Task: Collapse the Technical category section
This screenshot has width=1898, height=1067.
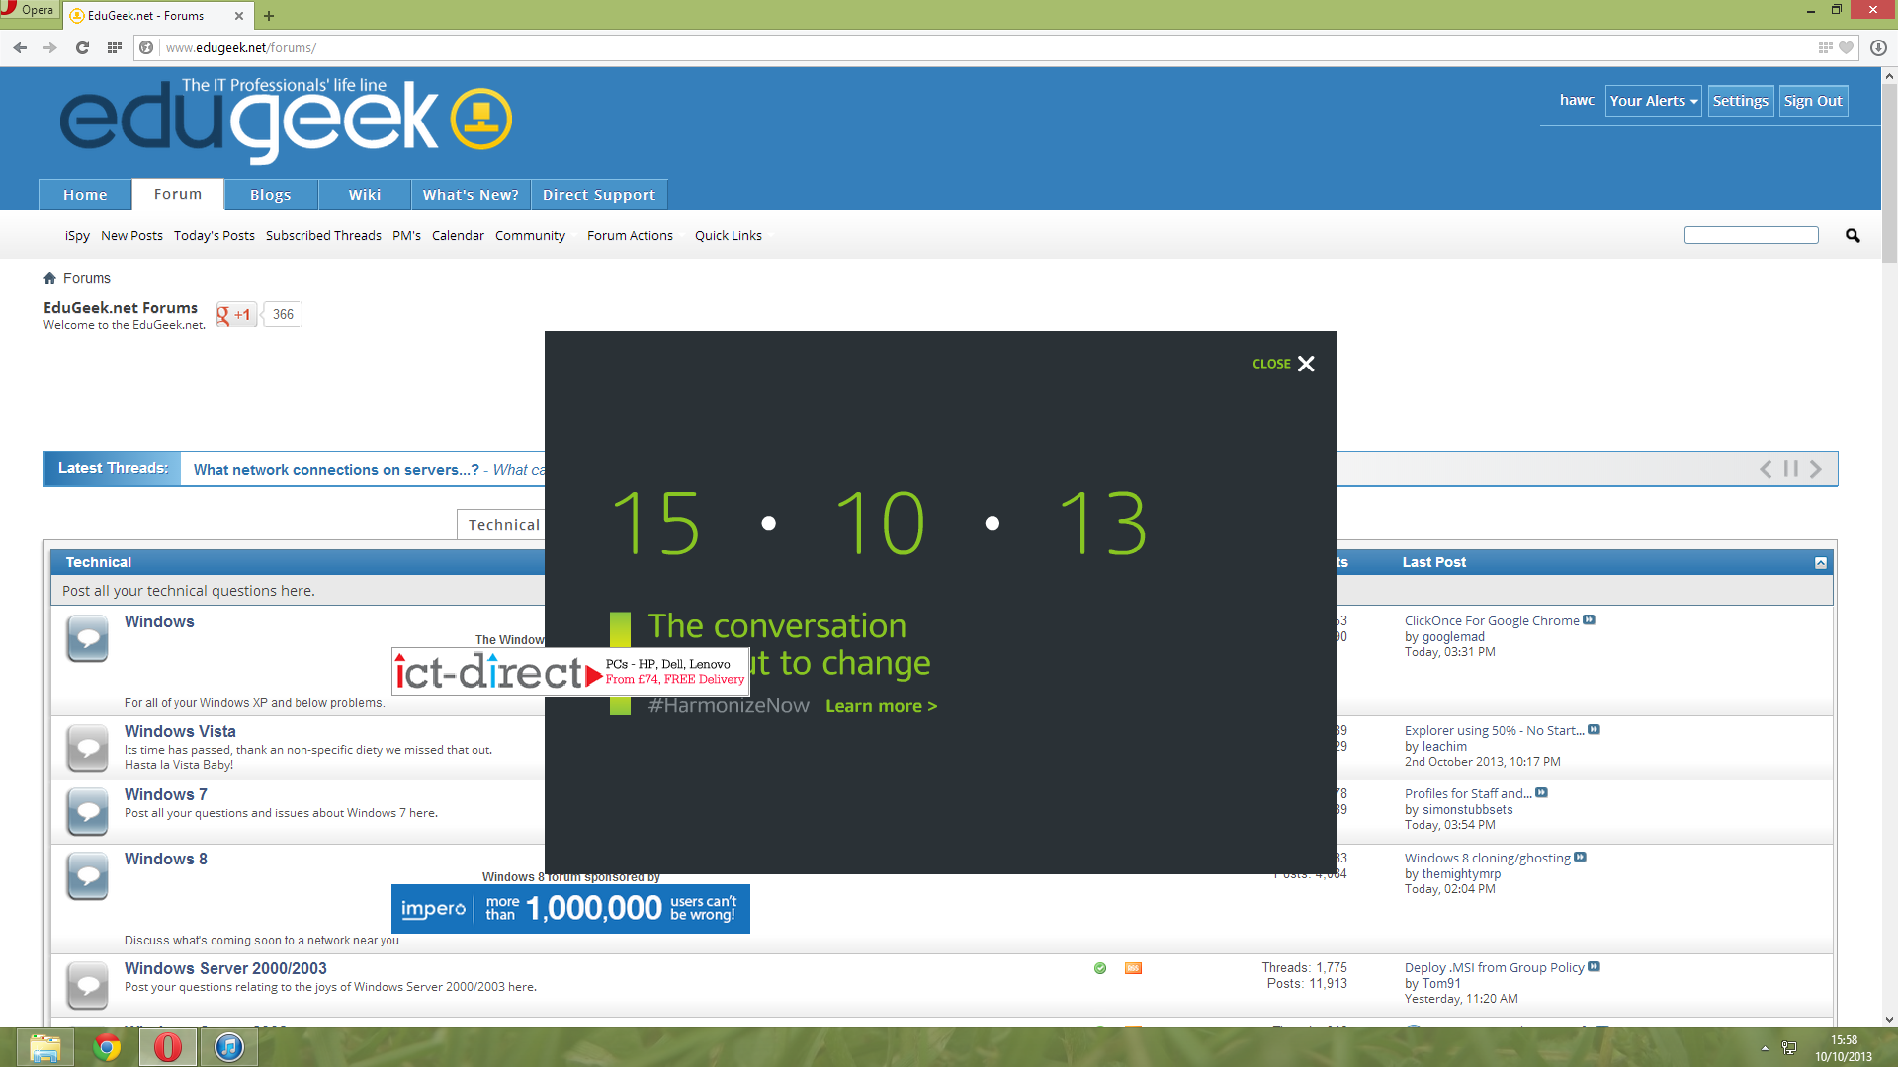Action: (1820, 562)
